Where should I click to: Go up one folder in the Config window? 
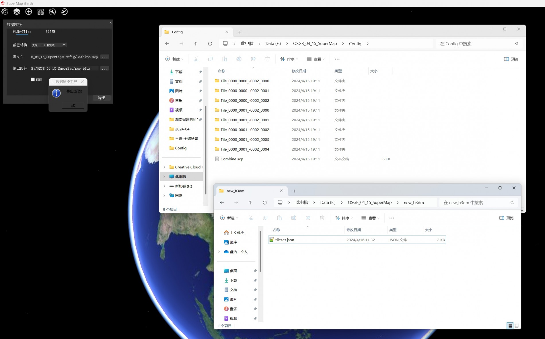pyautogui.click(x=196, y=44)
